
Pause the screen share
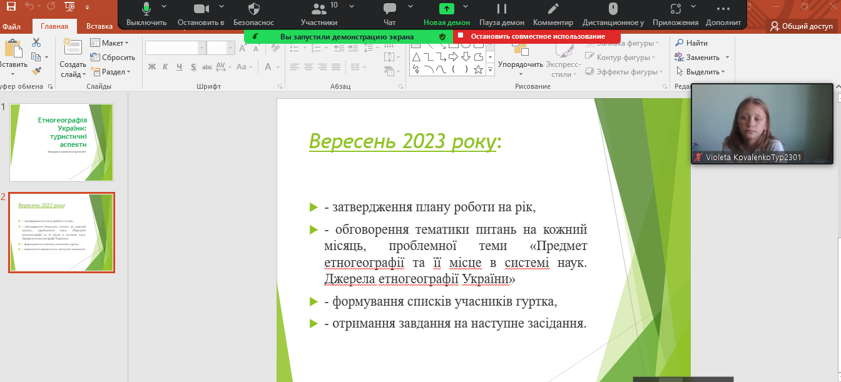coord(502,9)
